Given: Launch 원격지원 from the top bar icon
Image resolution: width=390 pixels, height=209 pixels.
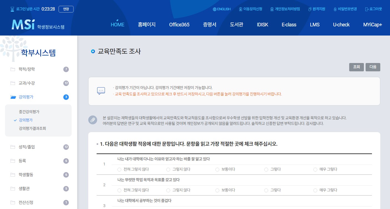Looking at the screenshot, I should [310, 9].
